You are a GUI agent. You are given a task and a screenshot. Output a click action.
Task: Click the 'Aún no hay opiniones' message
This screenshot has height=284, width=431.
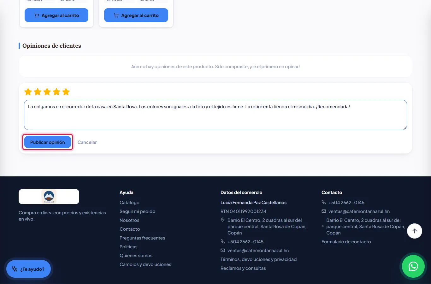[x=215, y=67]
